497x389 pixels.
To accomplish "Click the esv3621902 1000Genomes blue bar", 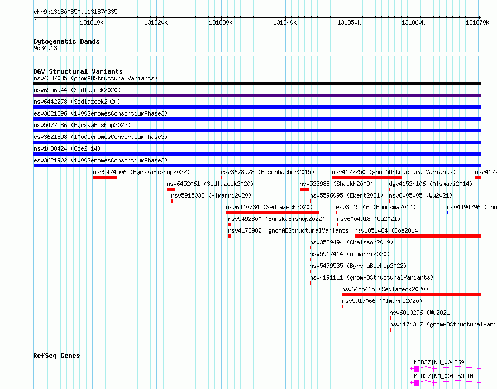I will coord(257,166).
